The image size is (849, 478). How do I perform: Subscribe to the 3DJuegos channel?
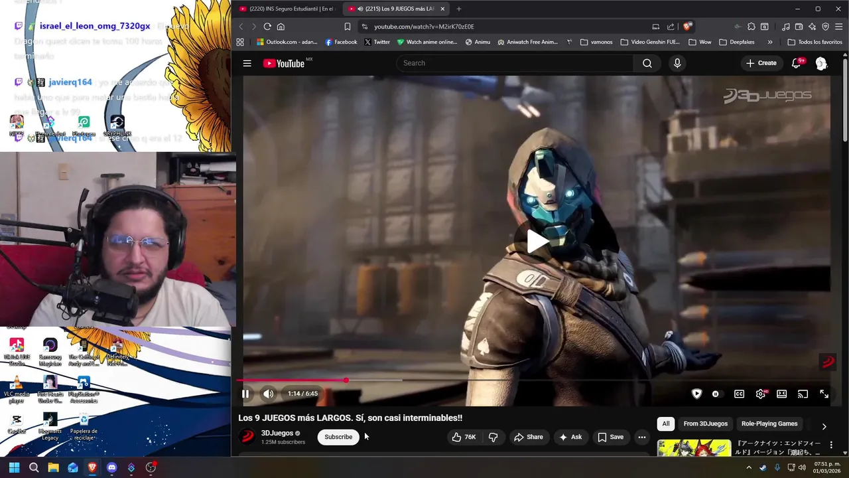point(338,437)
